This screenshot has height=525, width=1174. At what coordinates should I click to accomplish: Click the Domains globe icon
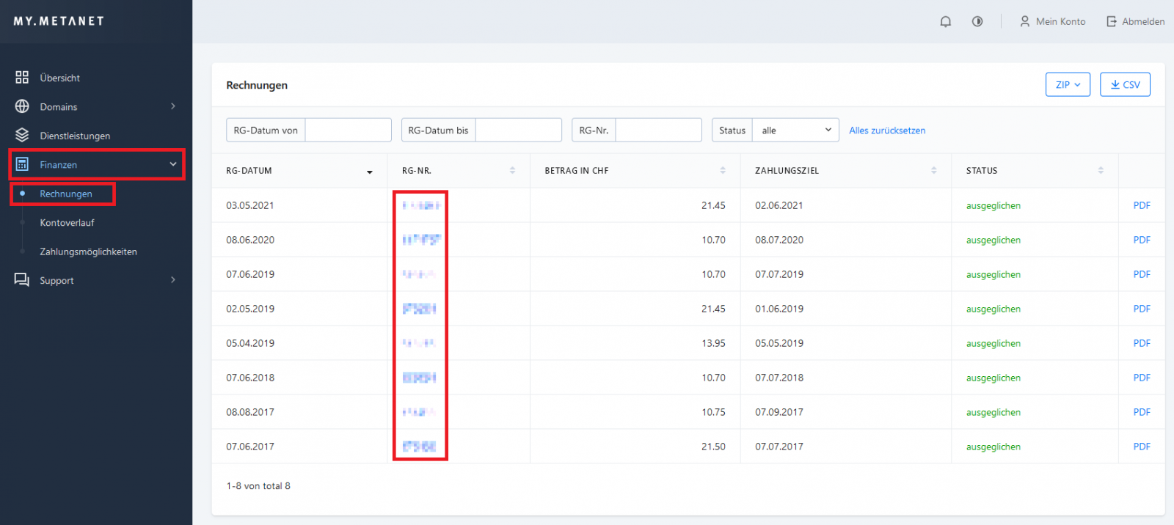(x=22, y=106)
